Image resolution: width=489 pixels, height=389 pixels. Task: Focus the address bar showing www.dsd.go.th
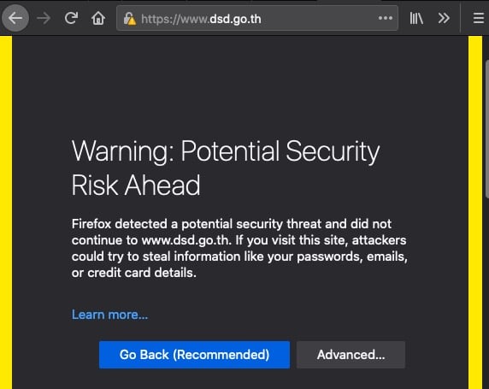click(x=257, y=18)
